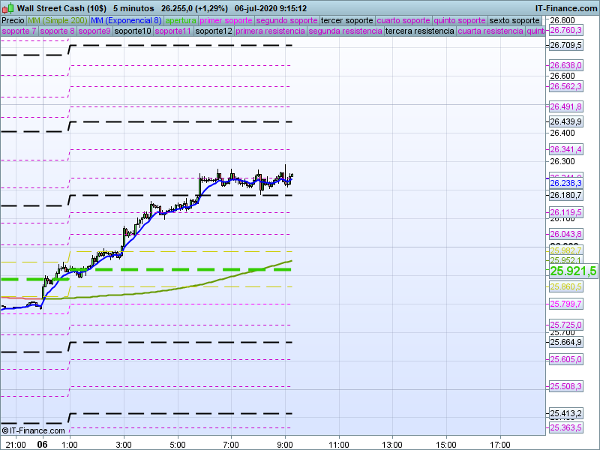
Task: Click the 06 date marker on time axis
Action: pyautogui.click(x=43, y=444)
